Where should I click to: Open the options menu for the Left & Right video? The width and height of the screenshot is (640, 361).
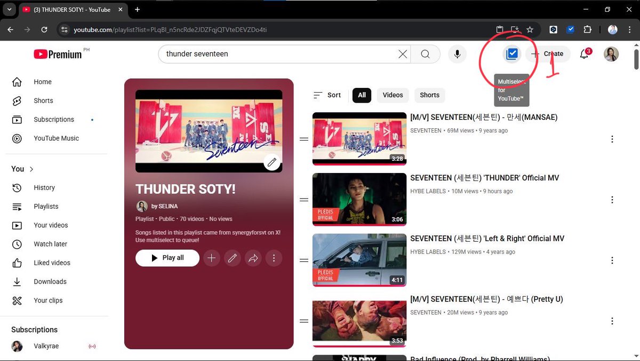click(x=612, y=260)
